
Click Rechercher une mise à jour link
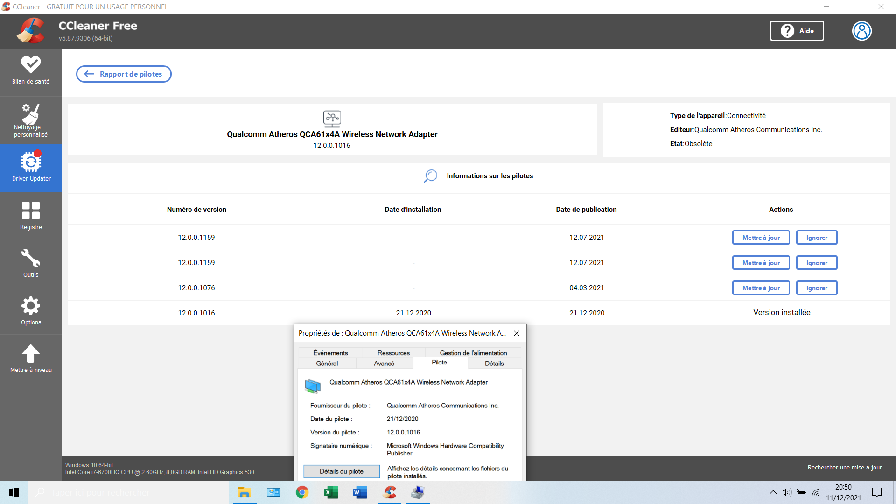(845, 468)
